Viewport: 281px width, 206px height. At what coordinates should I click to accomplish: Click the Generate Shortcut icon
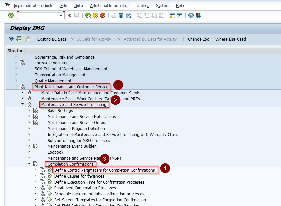179,15
